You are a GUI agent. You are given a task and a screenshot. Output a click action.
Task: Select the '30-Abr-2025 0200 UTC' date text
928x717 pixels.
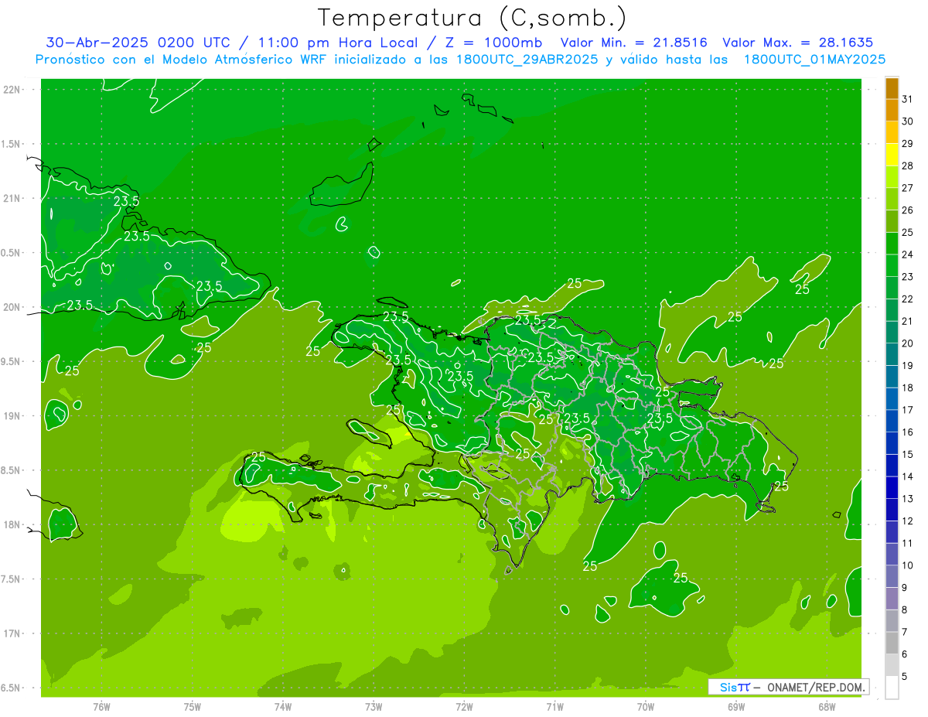click(138, 43)
